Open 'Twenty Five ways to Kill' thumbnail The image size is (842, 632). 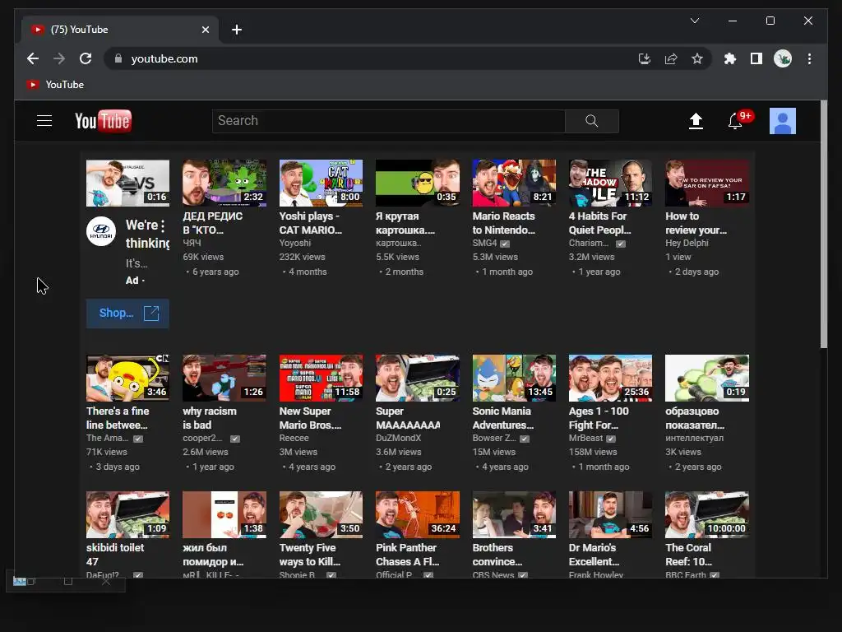pyautogui.click(x=322, y=515)
